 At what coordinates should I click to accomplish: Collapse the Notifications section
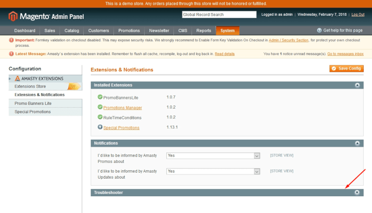click(357, 143)
